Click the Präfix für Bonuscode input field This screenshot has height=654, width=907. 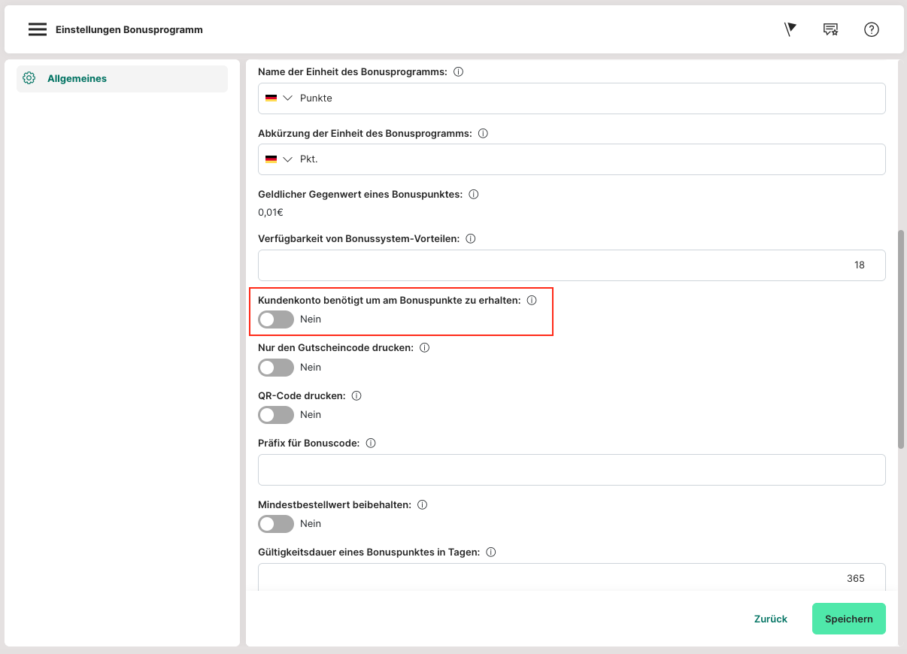click(572, 470)
